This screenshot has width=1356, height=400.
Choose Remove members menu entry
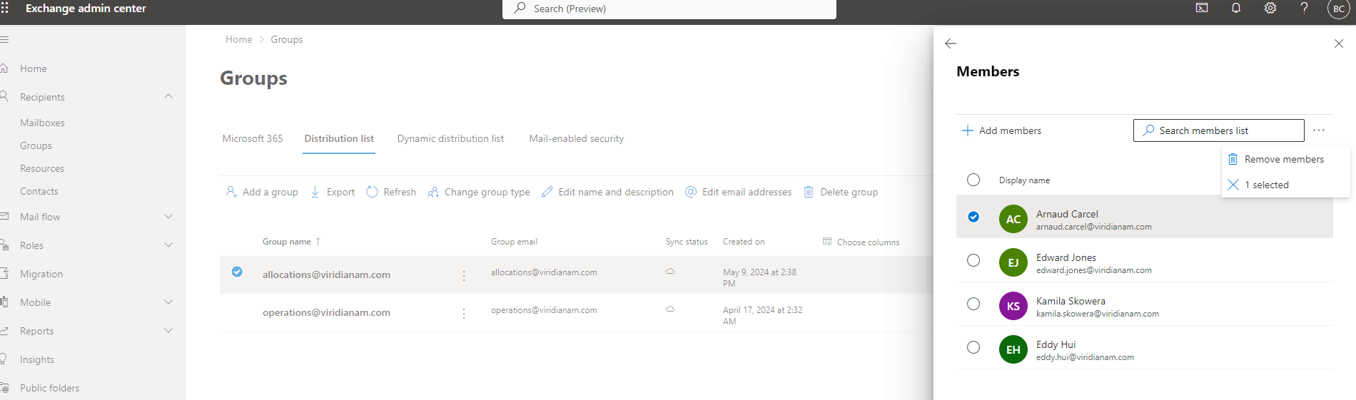tap(1285, 159)
